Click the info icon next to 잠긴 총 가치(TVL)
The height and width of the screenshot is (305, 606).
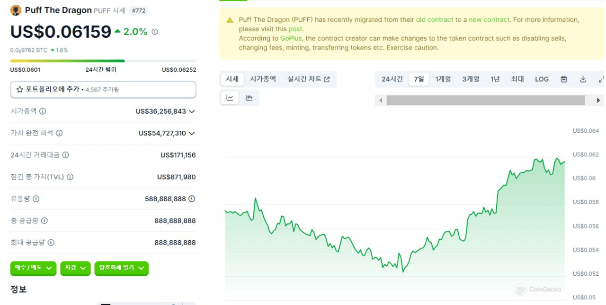70,177
